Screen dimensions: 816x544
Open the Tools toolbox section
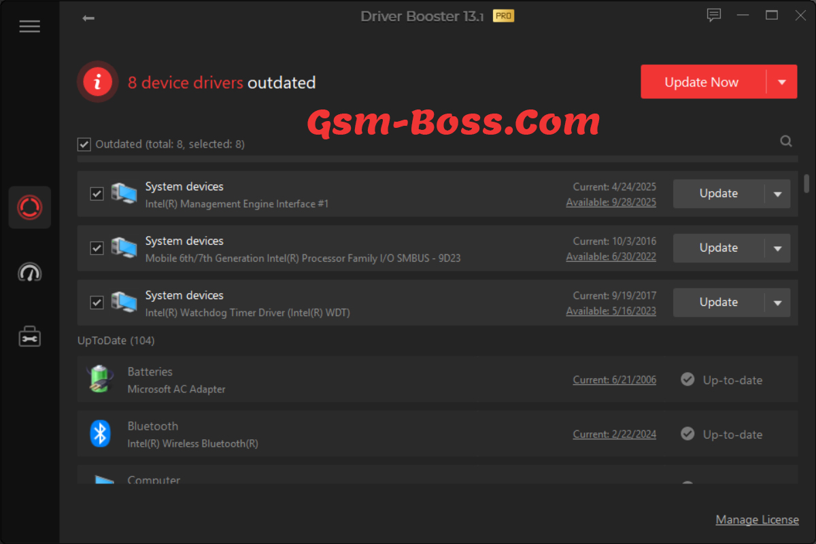click(29, 336)
